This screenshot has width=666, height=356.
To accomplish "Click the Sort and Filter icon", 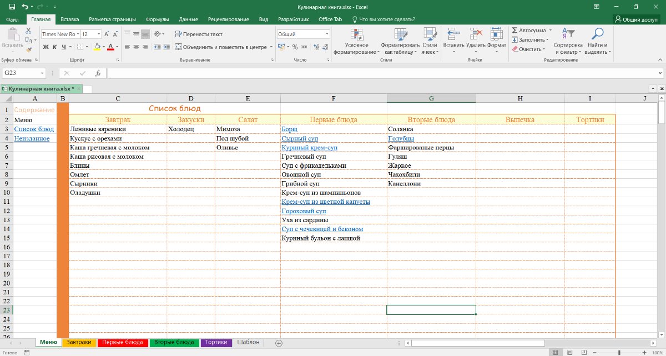I will pyautogui.click(x=568, y=35).
